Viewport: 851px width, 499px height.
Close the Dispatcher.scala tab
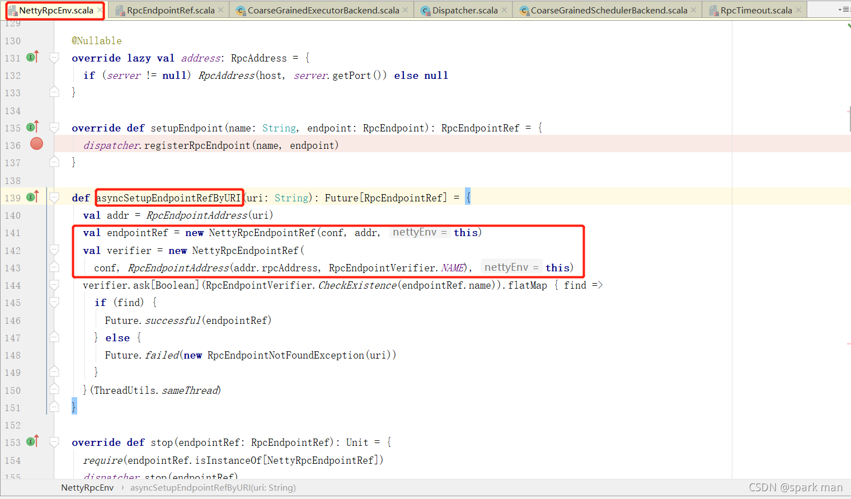(504, 10)
